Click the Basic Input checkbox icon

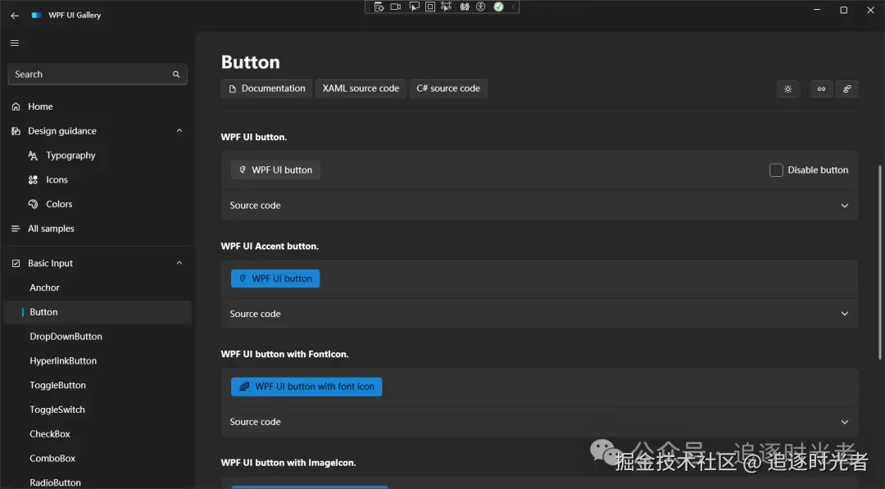tap(16, 264)
